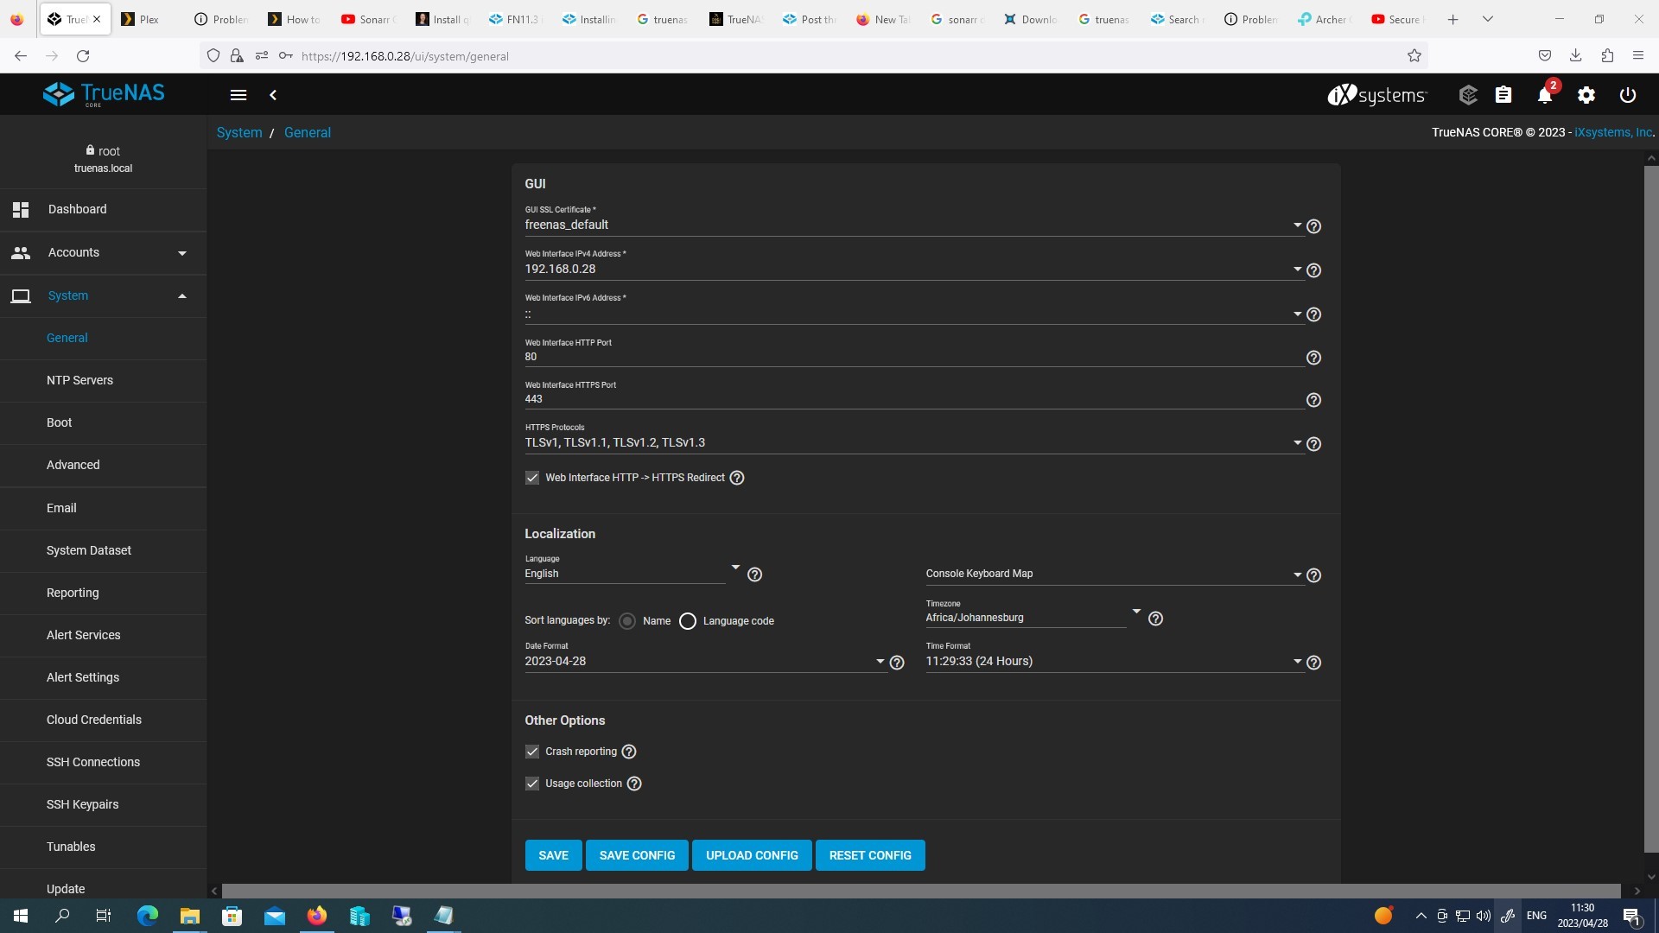This screenshot has width=1659, height=933.
Task: Show help for HTTPS Protocols
Action: (x=1313, y=444)
